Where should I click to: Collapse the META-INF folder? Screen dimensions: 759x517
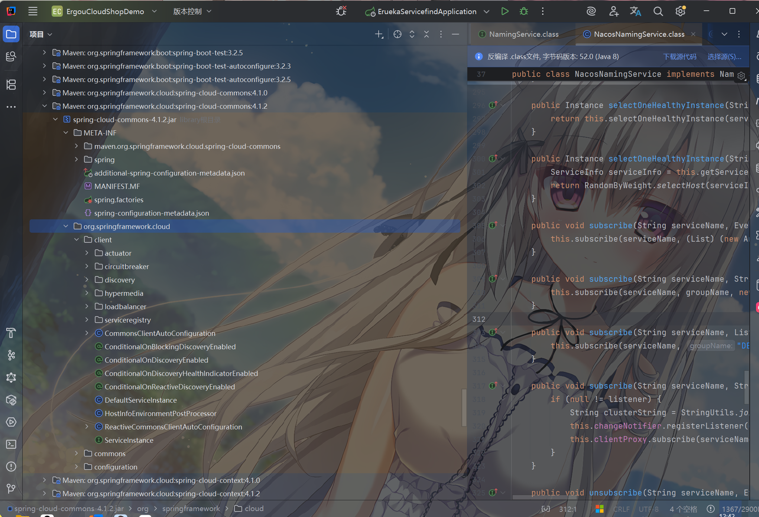click(x=66, y=133)
